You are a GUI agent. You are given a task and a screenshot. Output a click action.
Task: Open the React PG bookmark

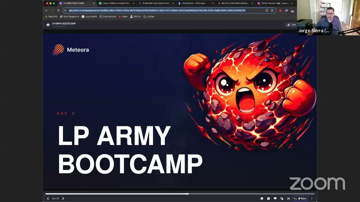click(x=51, y=17)
